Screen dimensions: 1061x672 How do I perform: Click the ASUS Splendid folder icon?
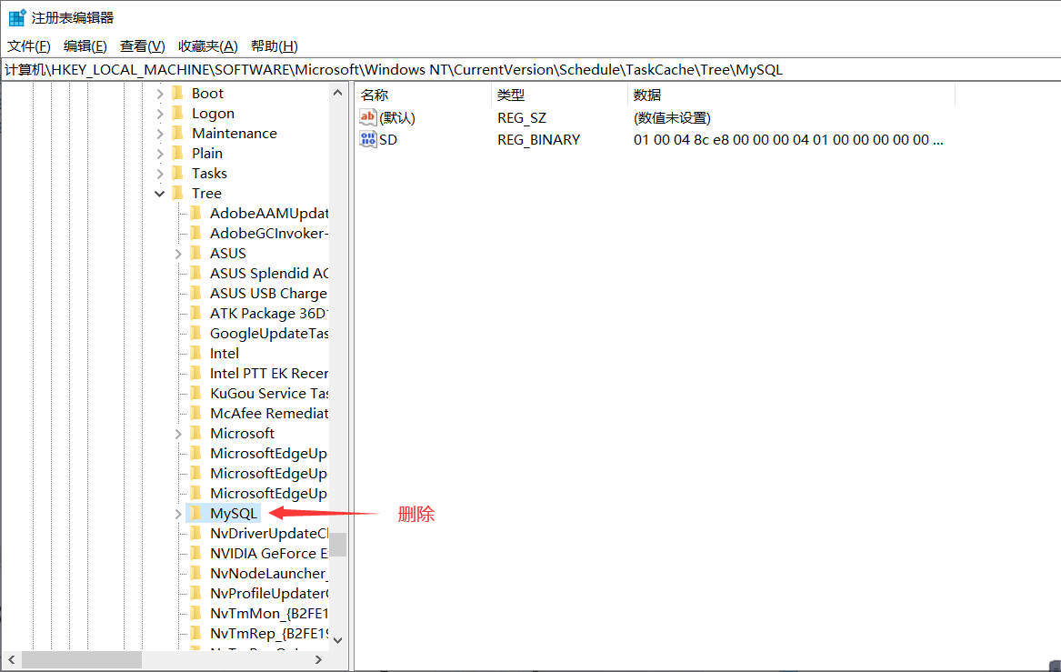point(196,273)
